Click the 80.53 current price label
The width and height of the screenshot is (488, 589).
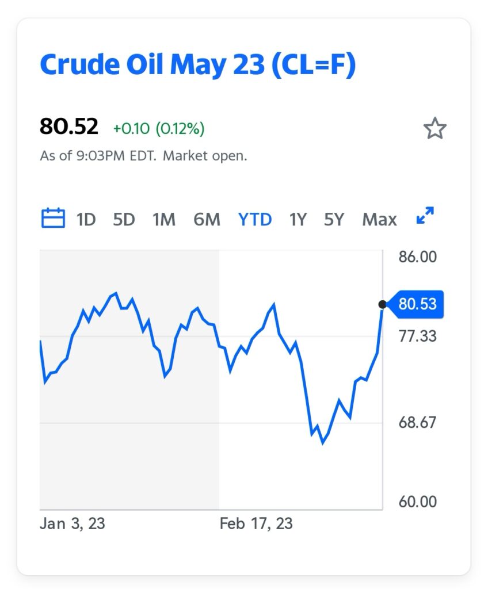(x=416, y=304)
